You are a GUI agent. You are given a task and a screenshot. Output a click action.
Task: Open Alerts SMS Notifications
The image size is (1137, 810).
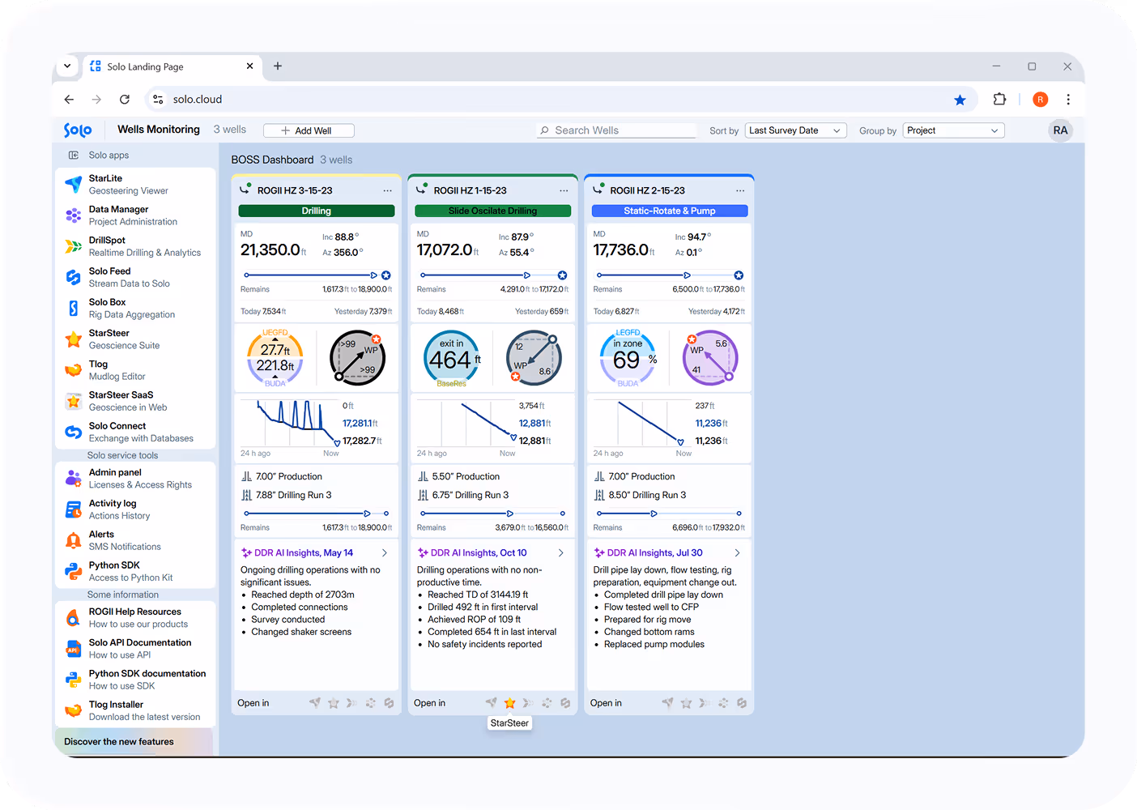(x=134, y=540)
